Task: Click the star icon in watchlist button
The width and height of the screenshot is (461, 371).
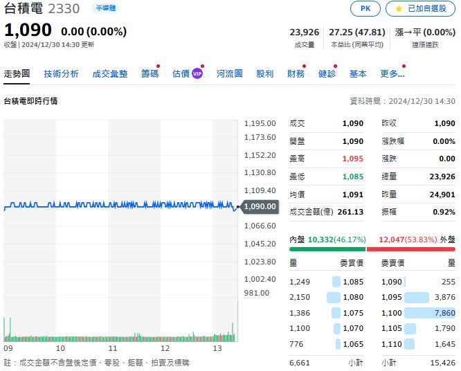Action: 399,9
